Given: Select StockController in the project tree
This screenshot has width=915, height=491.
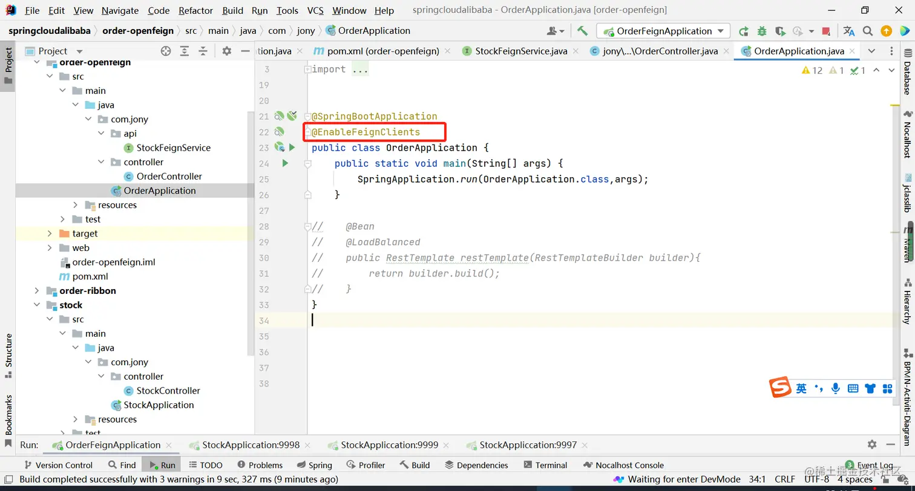Looking at the screenshot, I should tap(168, 391).
